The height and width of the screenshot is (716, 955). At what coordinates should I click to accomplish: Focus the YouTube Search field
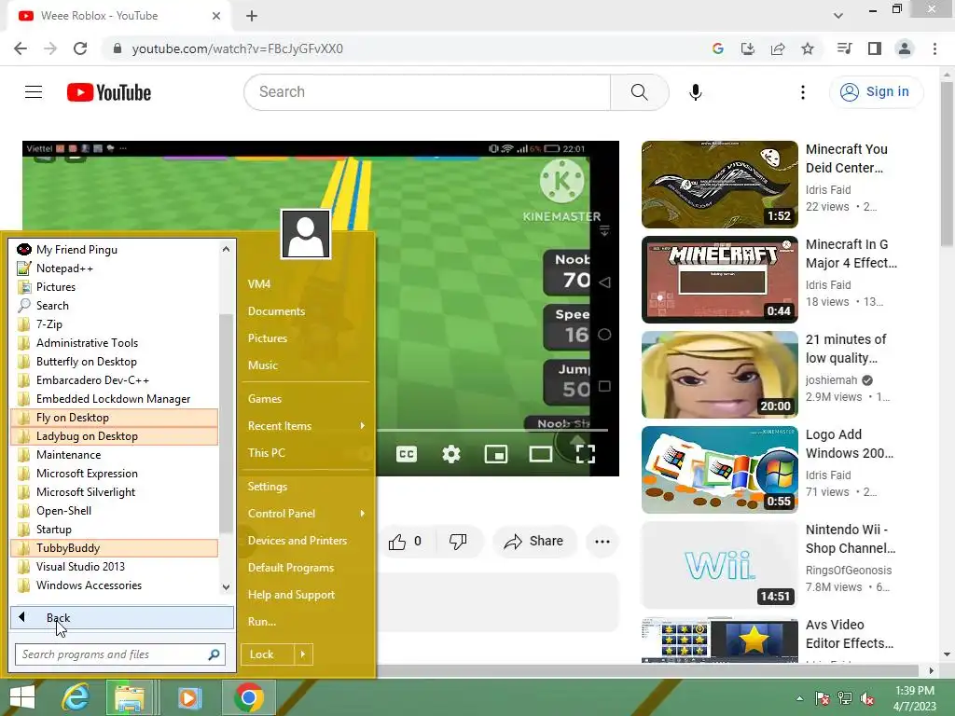[x=427, y=92]
